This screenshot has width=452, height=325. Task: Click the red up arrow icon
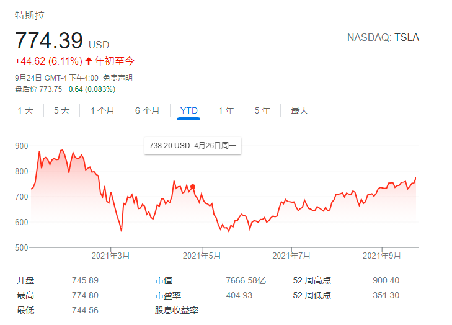pyautogui.click(x=89, y=61)
